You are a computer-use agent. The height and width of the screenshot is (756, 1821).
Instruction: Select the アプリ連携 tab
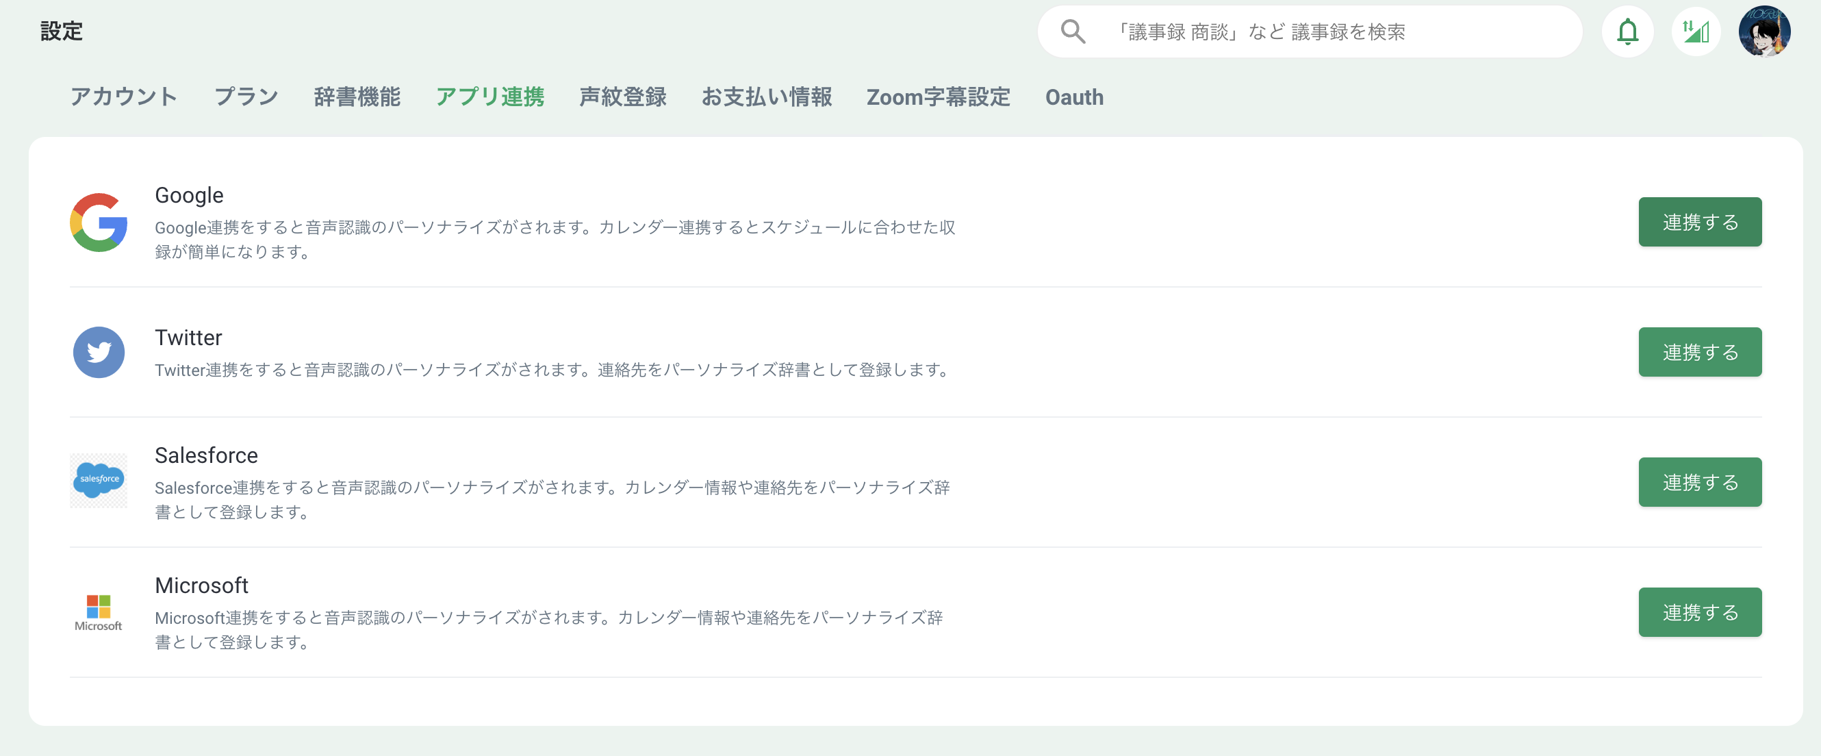(490, 97)
